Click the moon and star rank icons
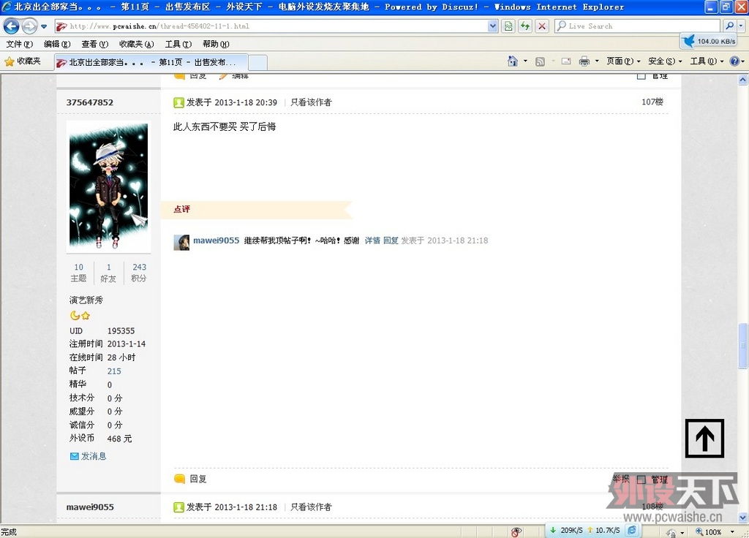749x538 pixels. pos(80,316)
